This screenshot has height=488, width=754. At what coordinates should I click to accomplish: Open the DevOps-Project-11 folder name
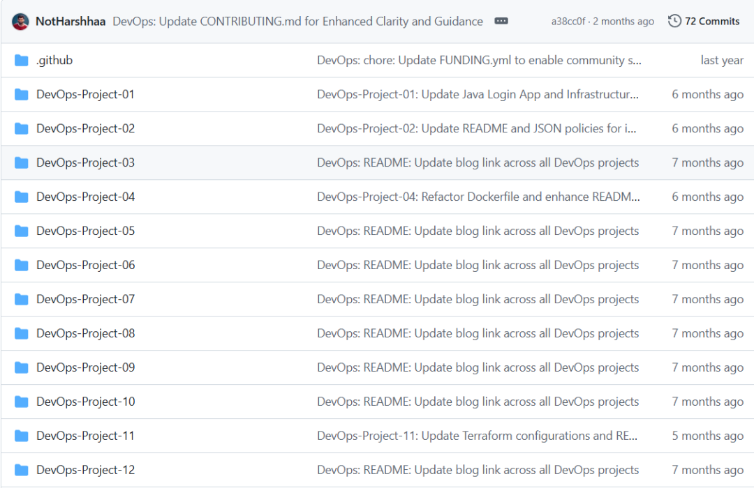86,436
